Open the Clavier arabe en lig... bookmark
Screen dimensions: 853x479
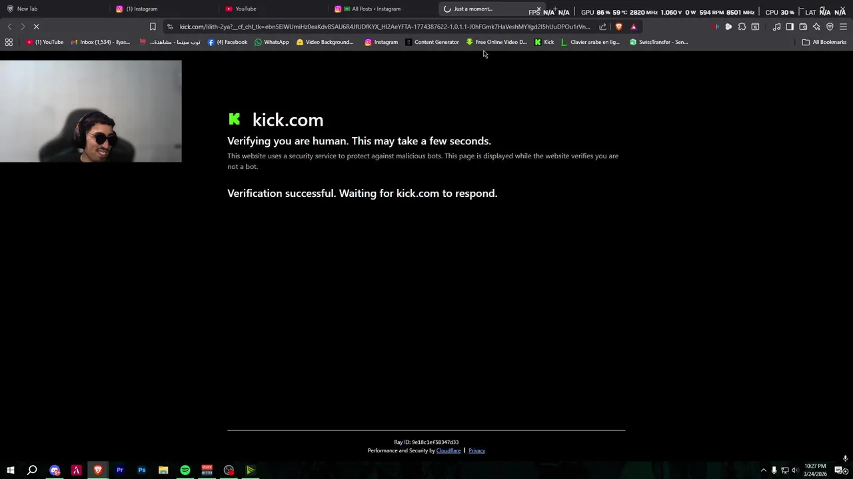pyautogui.click(x=590, y=42)
